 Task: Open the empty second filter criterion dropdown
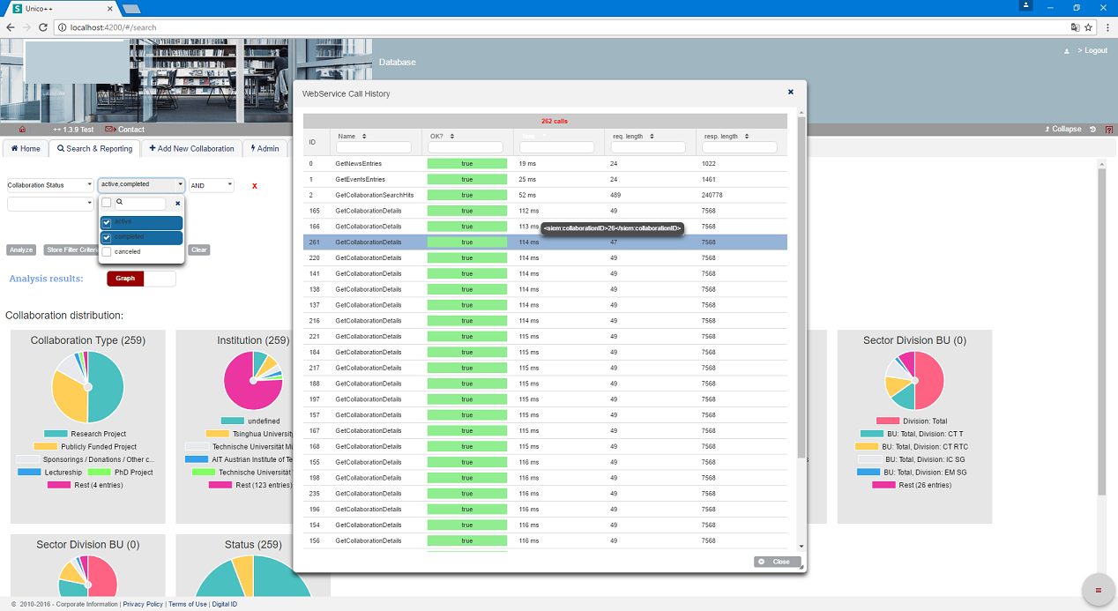[50, 204]
